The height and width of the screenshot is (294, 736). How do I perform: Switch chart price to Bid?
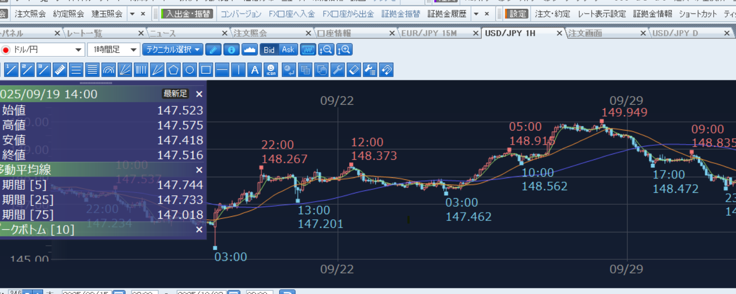269,50
